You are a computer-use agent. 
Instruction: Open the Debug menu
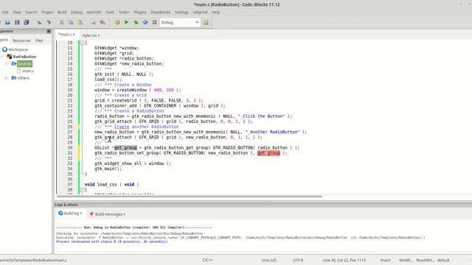pyautogui.click(x=77, y=13)
